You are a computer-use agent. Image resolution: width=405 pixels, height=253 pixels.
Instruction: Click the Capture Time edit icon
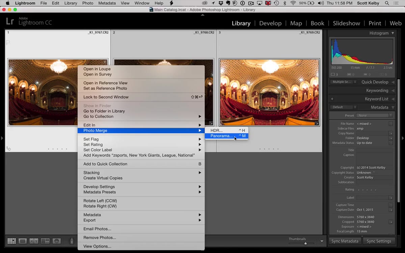point(391,205)
